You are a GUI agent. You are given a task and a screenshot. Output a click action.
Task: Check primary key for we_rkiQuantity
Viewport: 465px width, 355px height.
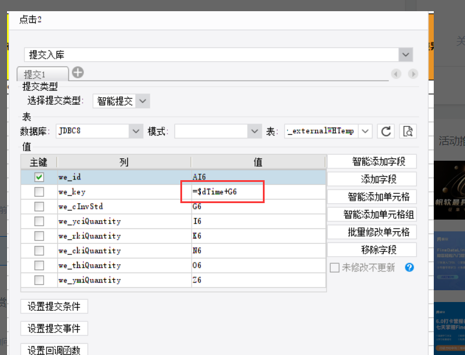click(x=39, y=236)
